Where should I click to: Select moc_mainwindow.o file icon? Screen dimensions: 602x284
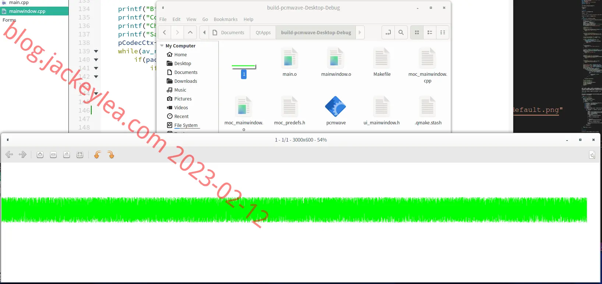[x=244, y=107]
